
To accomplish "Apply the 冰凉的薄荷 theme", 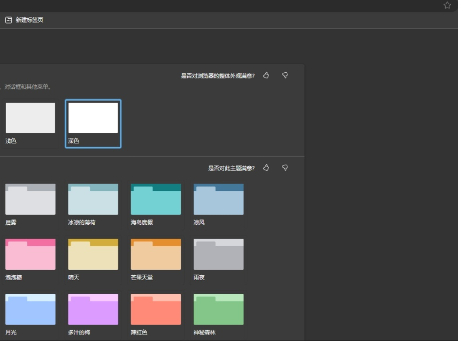I will coord(93,204).
